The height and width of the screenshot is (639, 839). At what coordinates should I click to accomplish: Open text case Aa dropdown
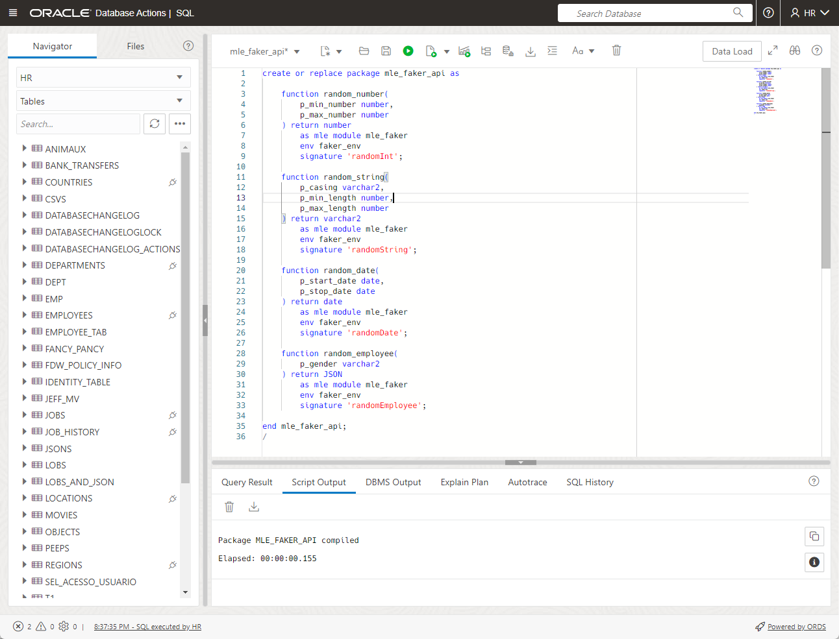pos(583,51)
